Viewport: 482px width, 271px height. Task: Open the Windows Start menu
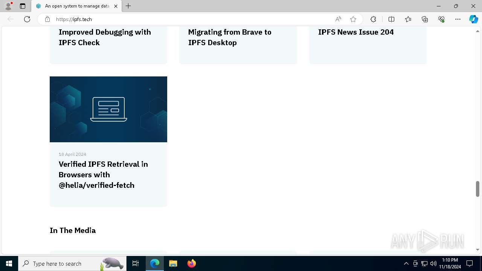pos(9,263)
